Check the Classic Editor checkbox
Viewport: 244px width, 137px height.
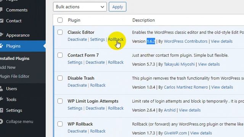point(60,32)
